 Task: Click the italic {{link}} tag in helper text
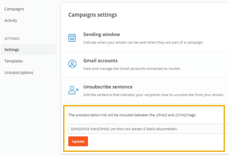(161, 115)
